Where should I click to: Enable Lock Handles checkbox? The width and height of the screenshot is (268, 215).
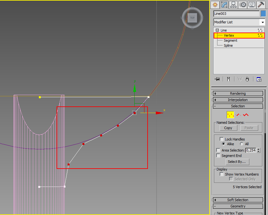[x=222, y=139]
